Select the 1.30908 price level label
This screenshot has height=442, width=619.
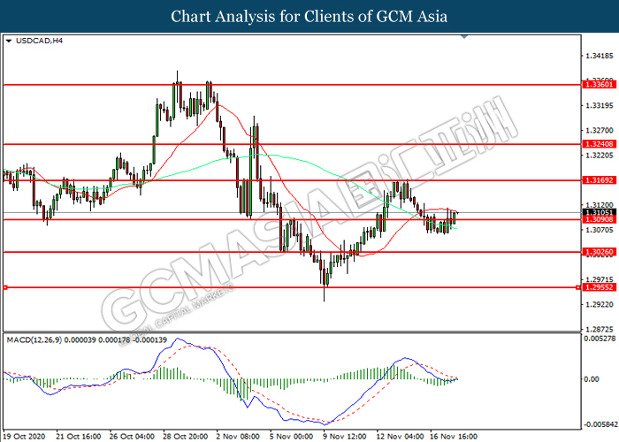599,219
